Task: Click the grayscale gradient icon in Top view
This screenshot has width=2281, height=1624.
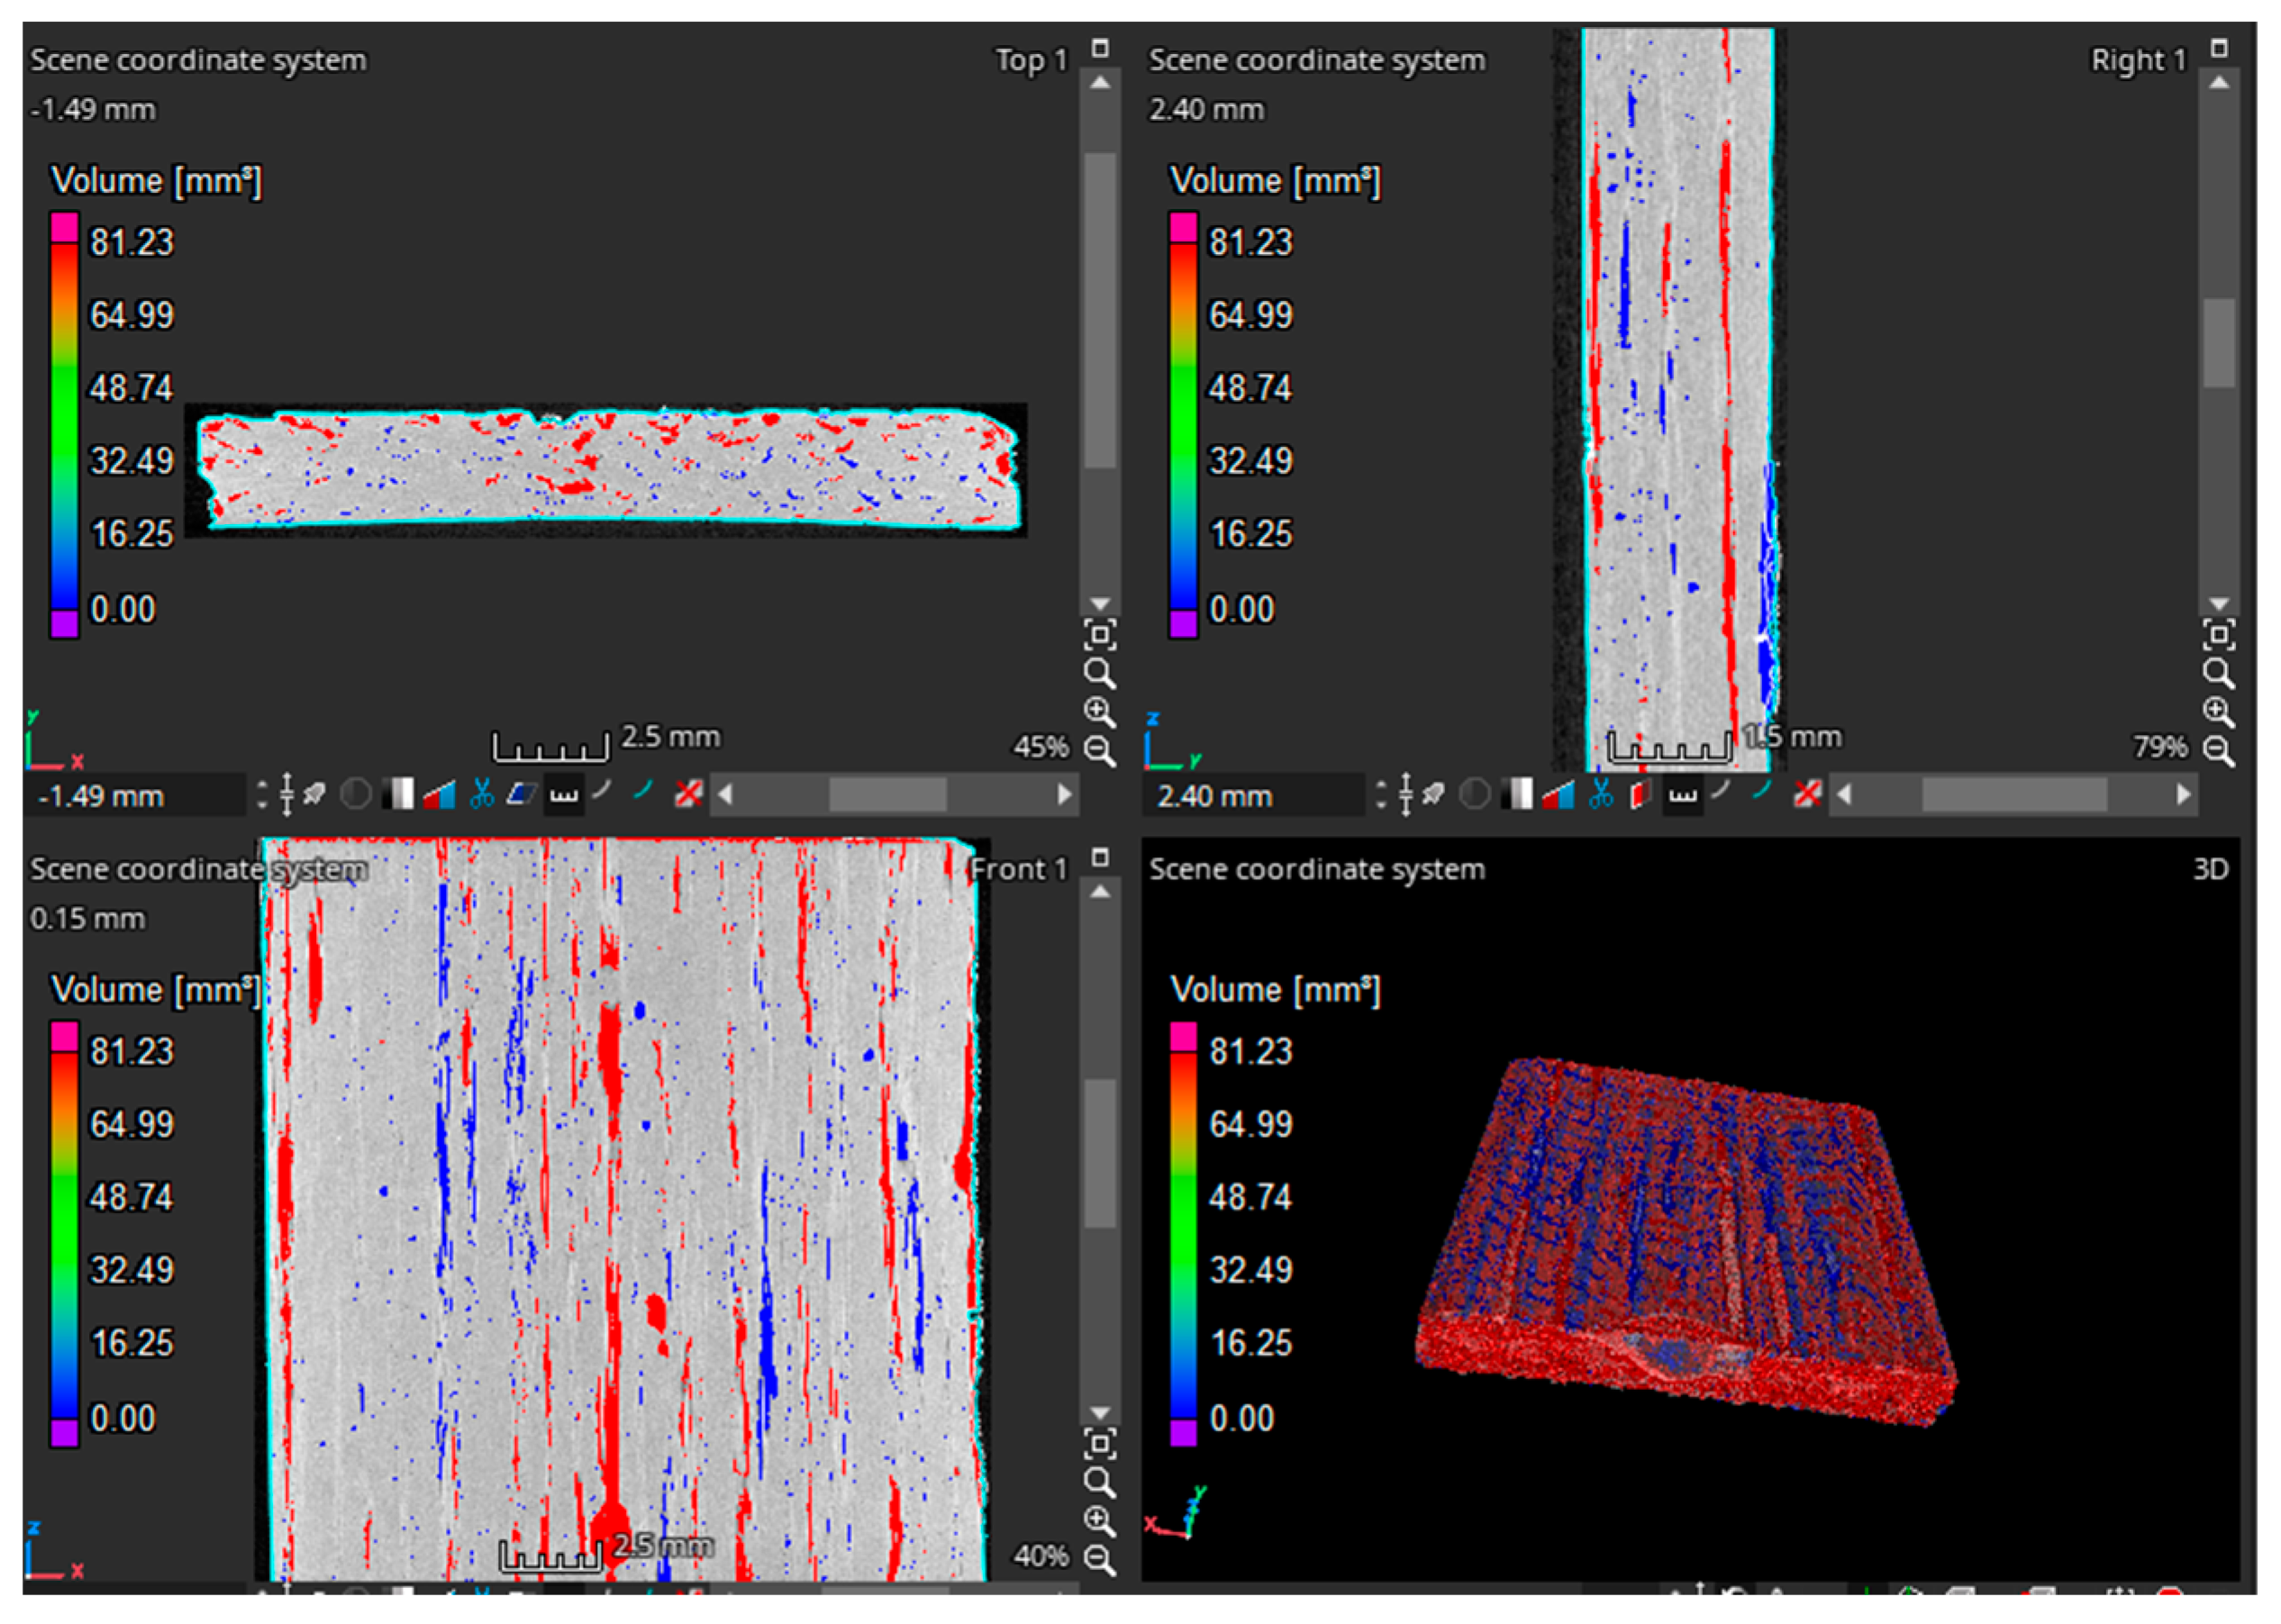Action: click(398, 795)
